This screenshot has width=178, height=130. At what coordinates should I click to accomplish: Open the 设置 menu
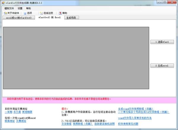(x=20, y=8)
